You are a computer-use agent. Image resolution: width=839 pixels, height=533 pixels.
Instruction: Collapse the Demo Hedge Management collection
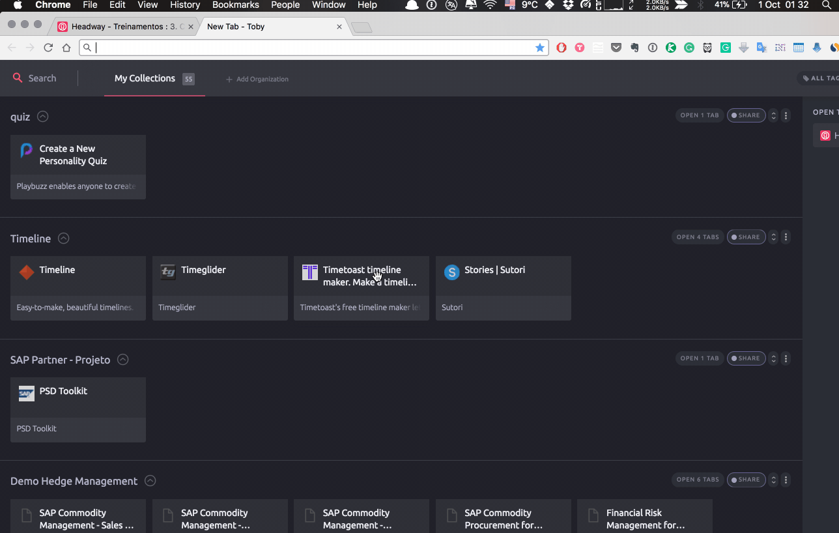pos(150,481)
